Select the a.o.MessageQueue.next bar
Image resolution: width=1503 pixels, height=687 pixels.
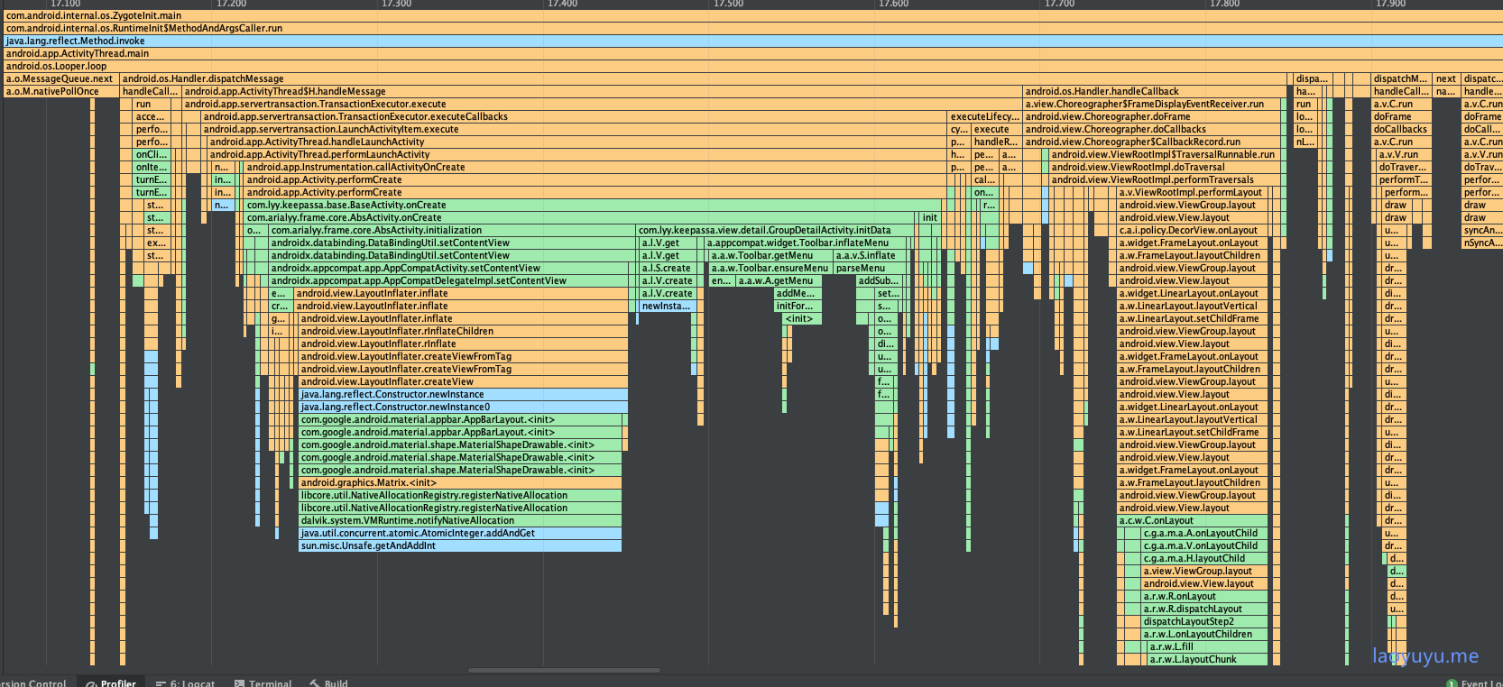[x=61, y=78]
